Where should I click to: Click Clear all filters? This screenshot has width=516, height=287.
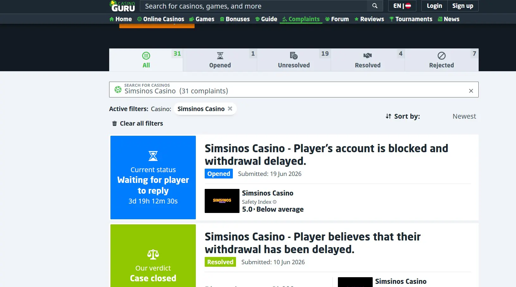(x=138, y=123)
